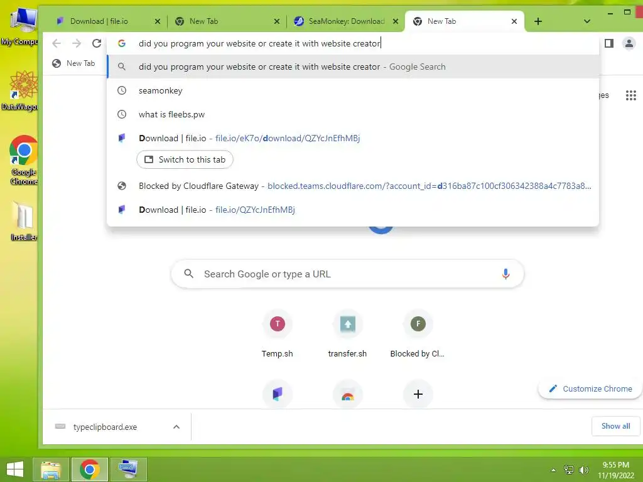Click Customize Chrome button
The width and height of the screenshot is (643, 482).
[x=590, y=388]
